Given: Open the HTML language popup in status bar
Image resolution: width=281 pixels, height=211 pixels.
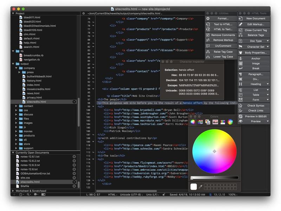Looking at the screenshot, I should coord(113,194).
